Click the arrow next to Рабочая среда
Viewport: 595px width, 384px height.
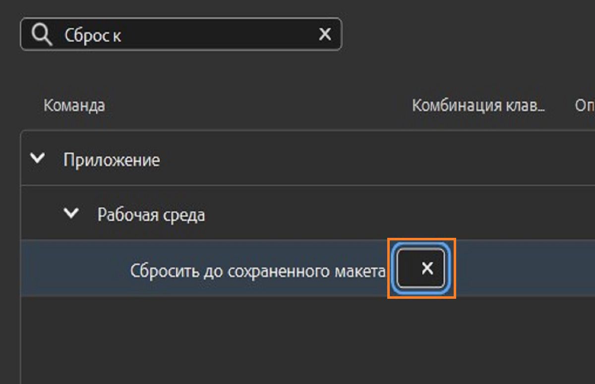pyautogui.click(x=71, y=213)
